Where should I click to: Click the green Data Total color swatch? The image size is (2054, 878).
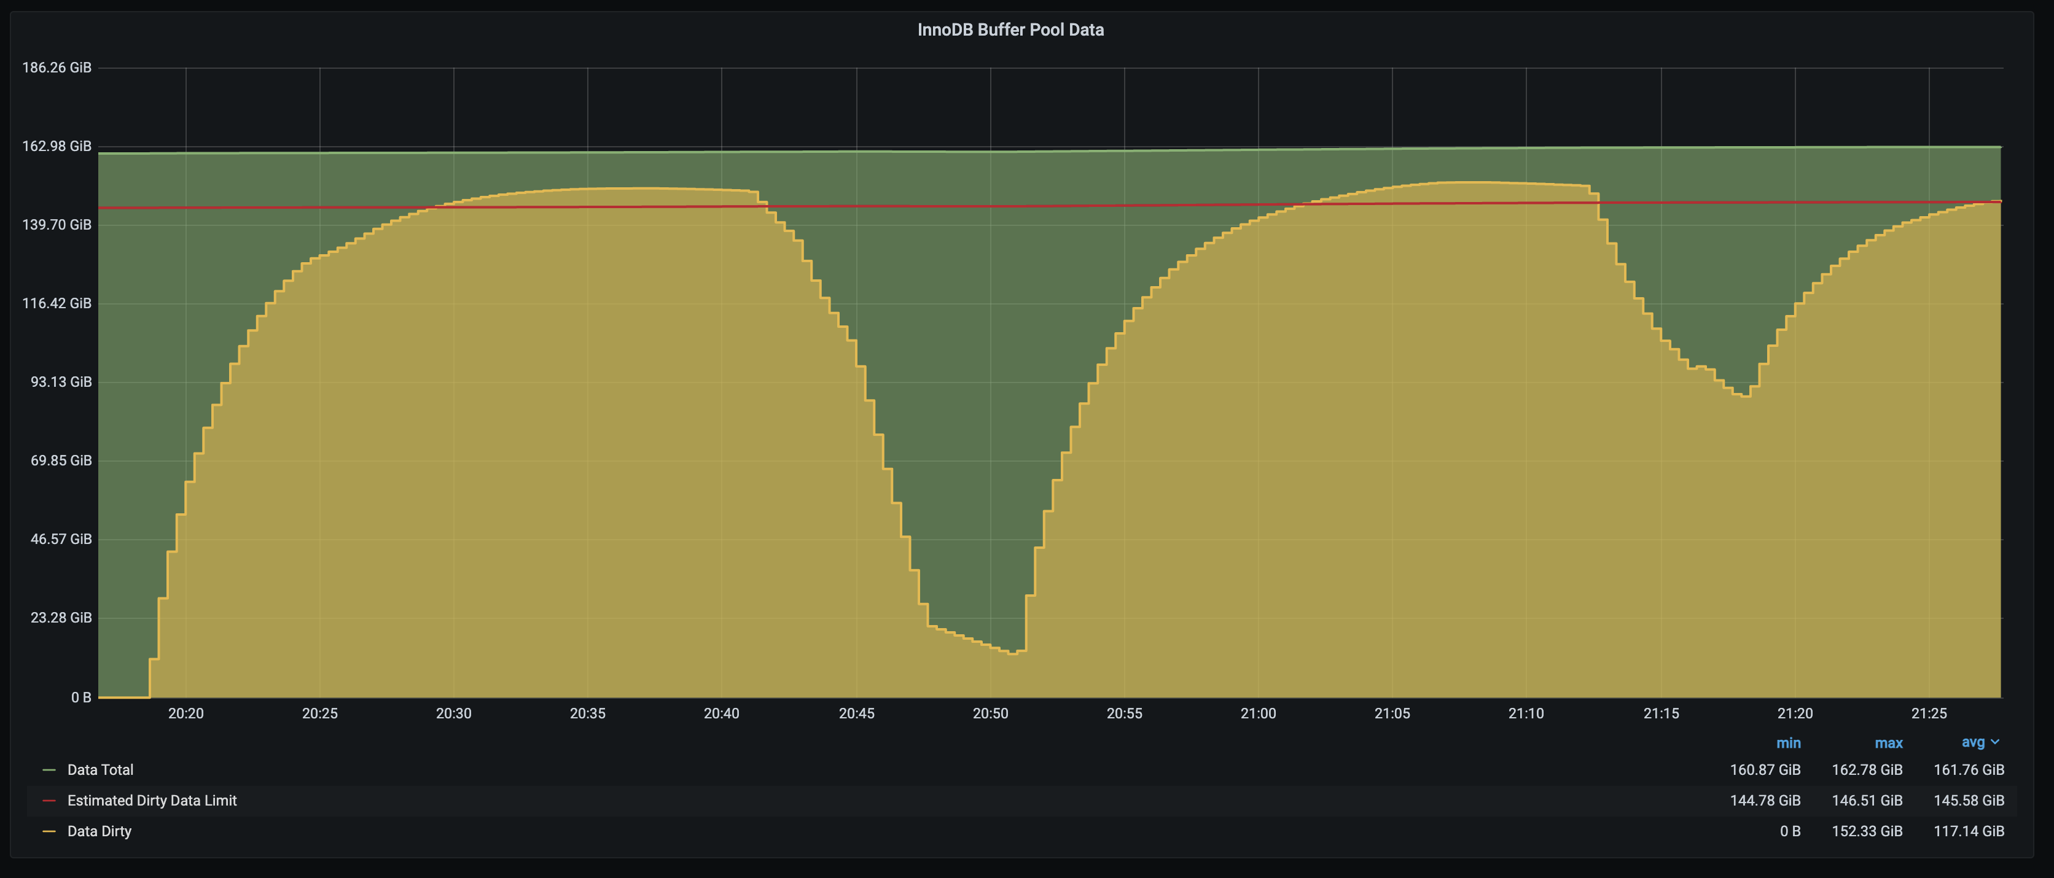49,770
